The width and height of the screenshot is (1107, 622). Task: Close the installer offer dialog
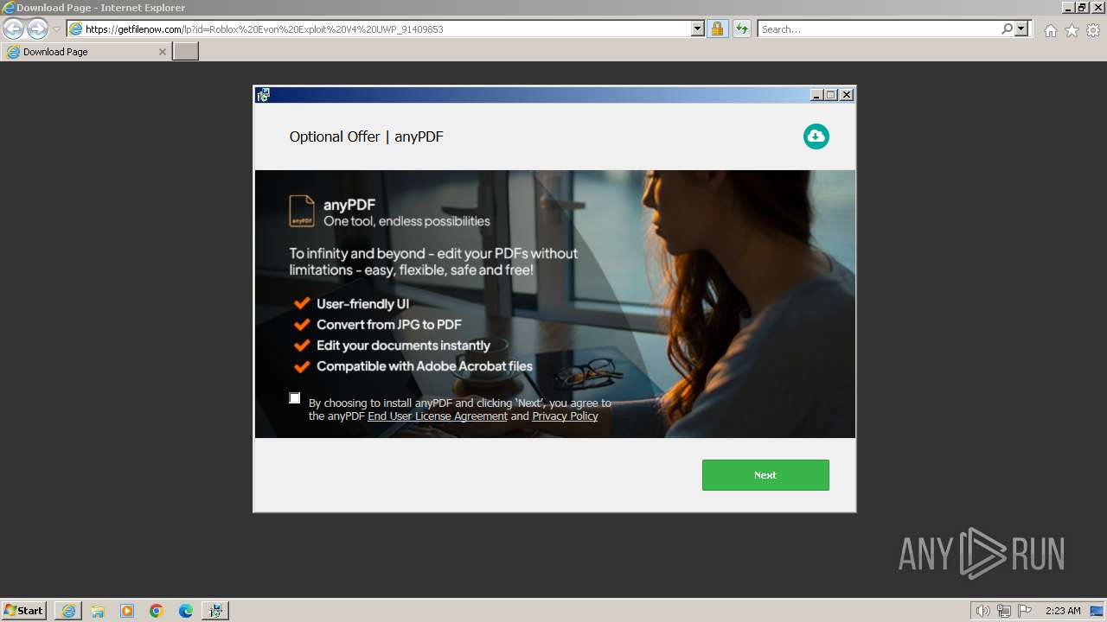[x=847, y=95]
